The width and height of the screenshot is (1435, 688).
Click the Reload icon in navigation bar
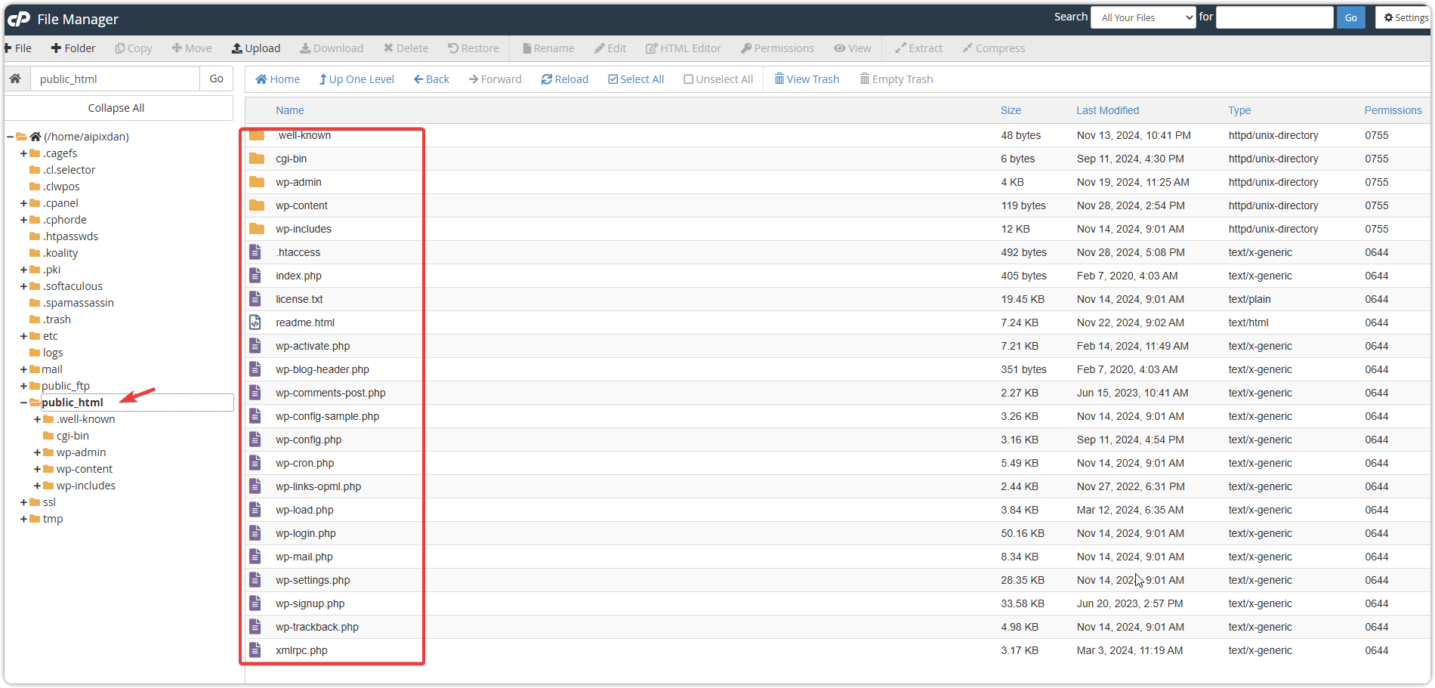click(x=547, y=79)
